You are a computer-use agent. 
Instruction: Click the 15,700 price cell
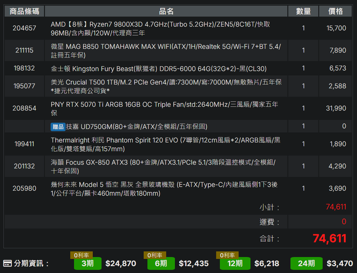pyautogui.click(x=336, y=28)
